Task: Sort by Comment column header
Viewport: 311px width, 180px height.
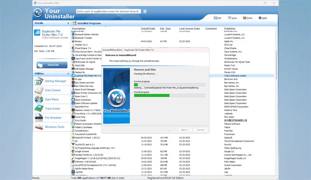Action: [211, 29]
